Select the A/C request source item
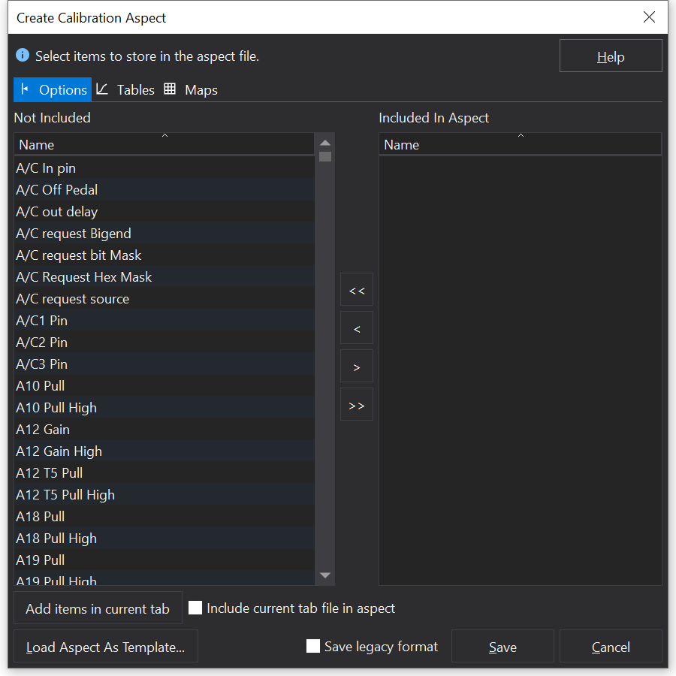The image size is (676, 676). tap(73, 299)
